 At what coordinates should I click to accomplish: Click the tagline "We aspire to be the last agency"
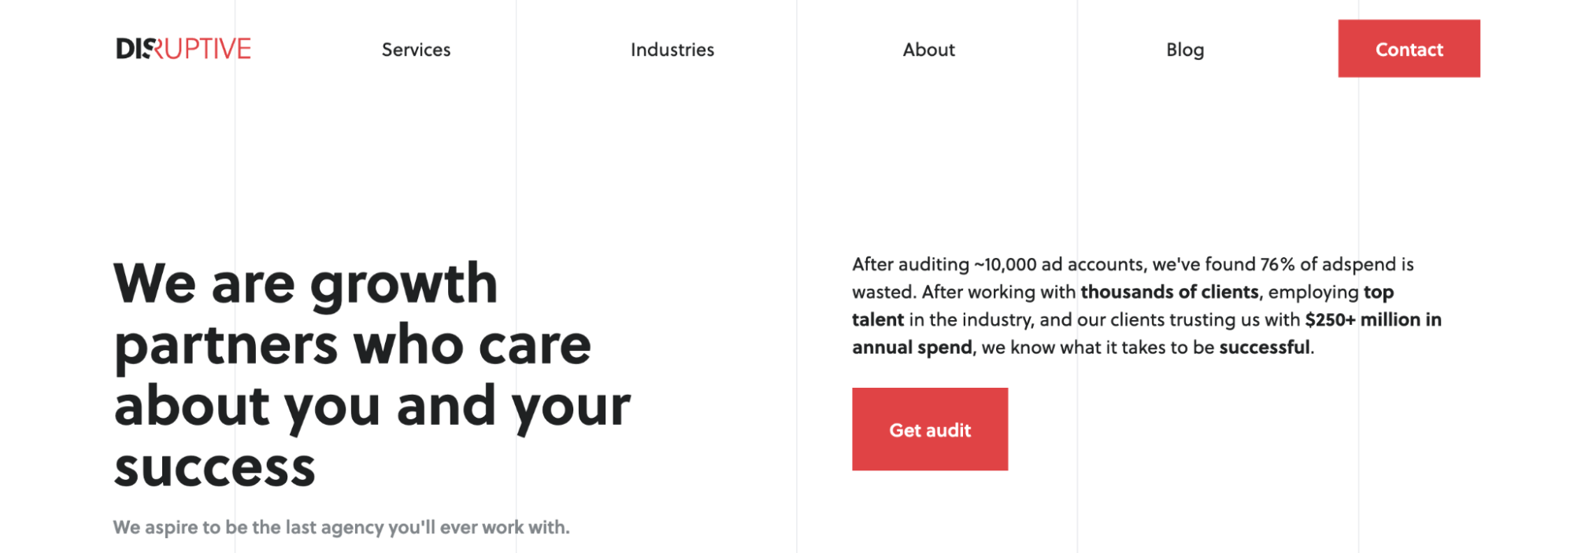341,527
